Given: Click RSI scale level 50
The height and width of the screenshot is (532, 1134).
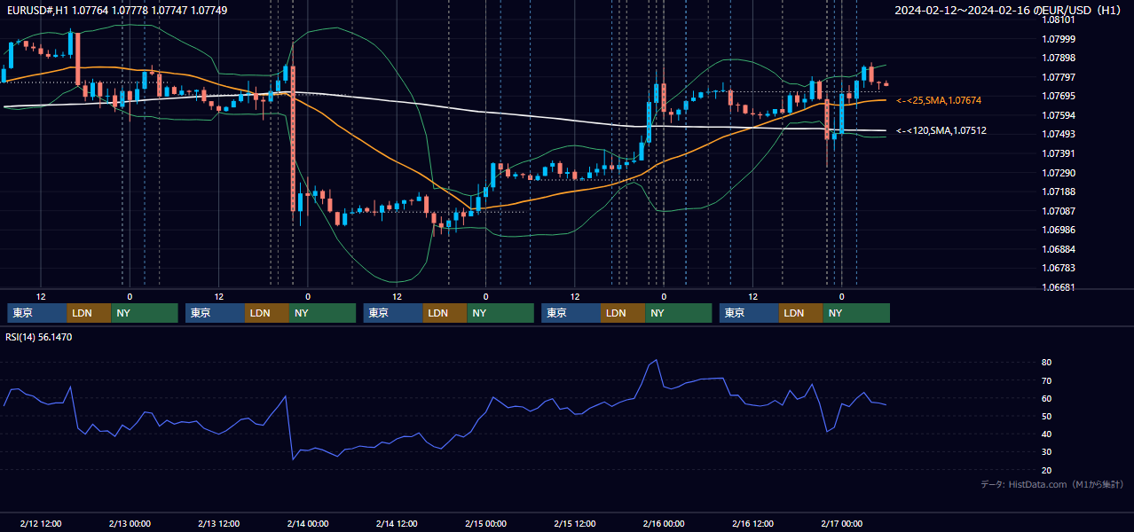Looking at the screenshot, I should 1047,416.
